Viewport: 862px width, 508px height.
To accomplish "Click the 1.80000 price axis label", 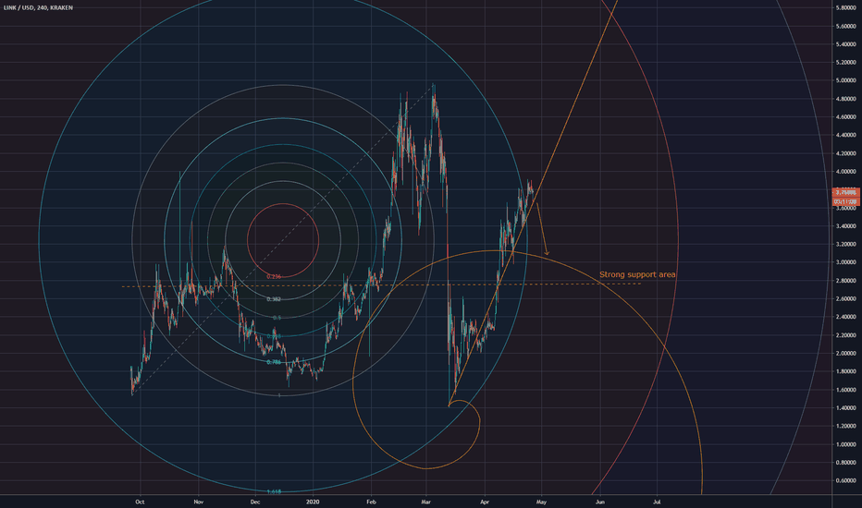I will (x=846, y=371).
